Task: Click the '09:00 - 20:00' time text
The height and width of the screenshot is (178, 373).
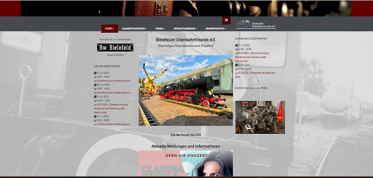Action: 244,69
